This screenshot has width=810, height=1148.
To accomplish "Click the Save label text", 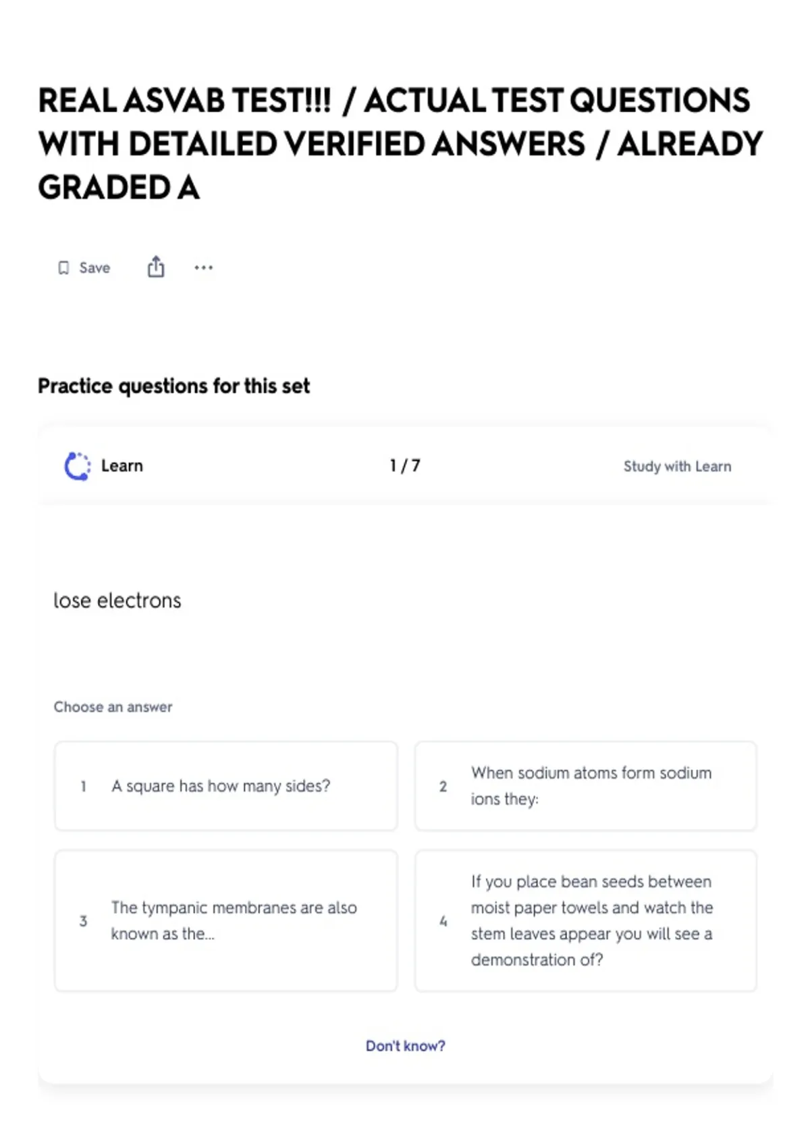I will click(x=94, y=268).
